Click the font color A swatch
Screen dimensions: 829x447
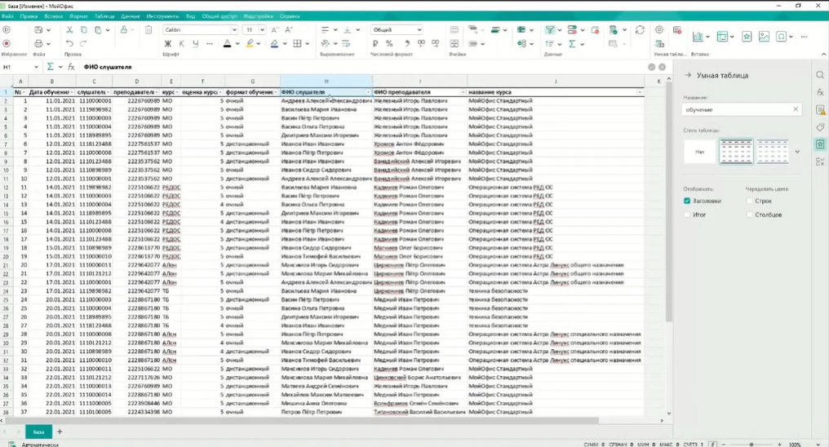227,44
